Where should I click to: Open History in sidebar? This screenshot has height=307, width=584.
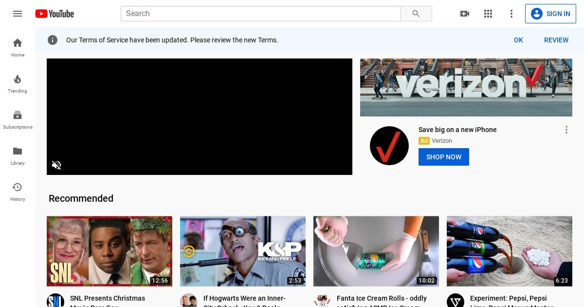tap(18, 192)
